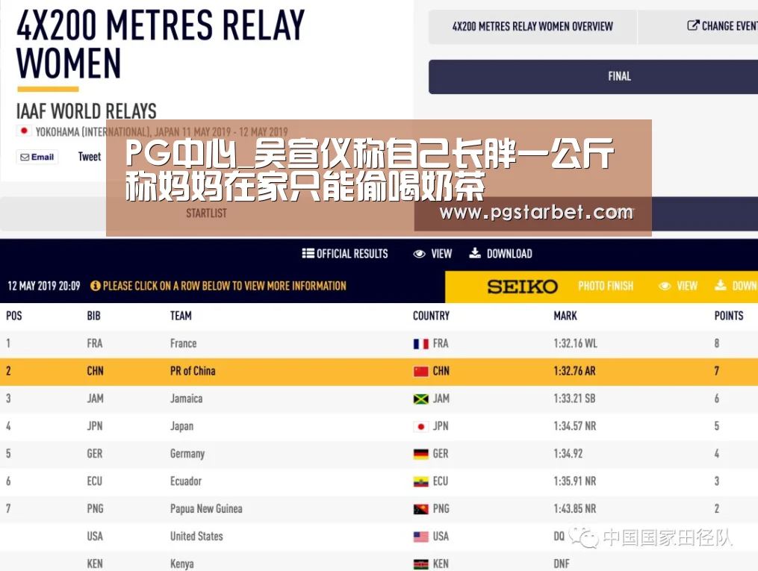The image size is (758, 571).
Task: Click the mark 1:35.91 NR
Action: point(575,481)
